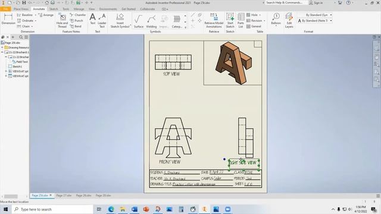381x214 pixels.
Task: Click the Arrange dimensions tool
Action: pyautogui.click(x=46, y=15)
